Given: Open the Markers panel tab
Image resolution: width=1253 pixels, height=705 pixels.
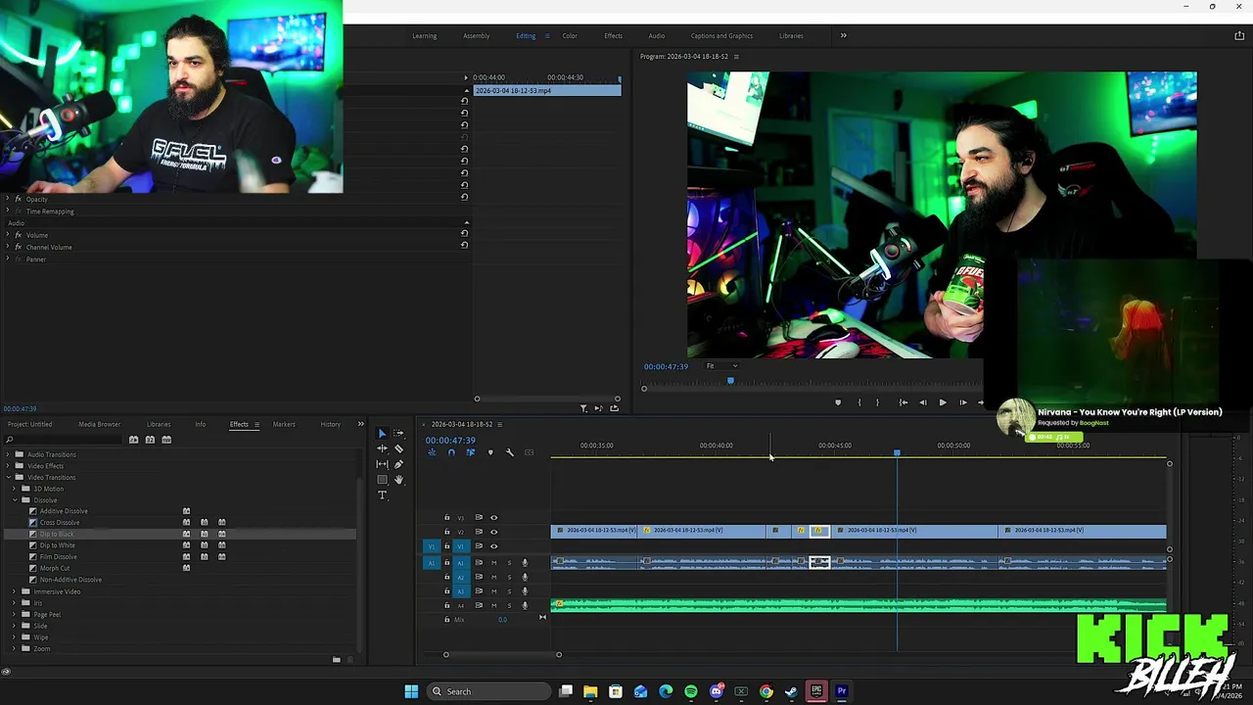Looking at the screenshot, I should click(x=284, y=424).
